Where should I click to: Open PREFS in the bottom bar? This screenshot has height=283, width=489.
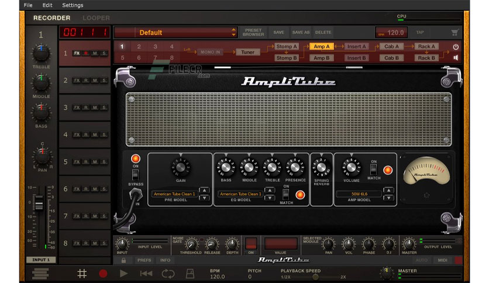(x=144, y=260)
